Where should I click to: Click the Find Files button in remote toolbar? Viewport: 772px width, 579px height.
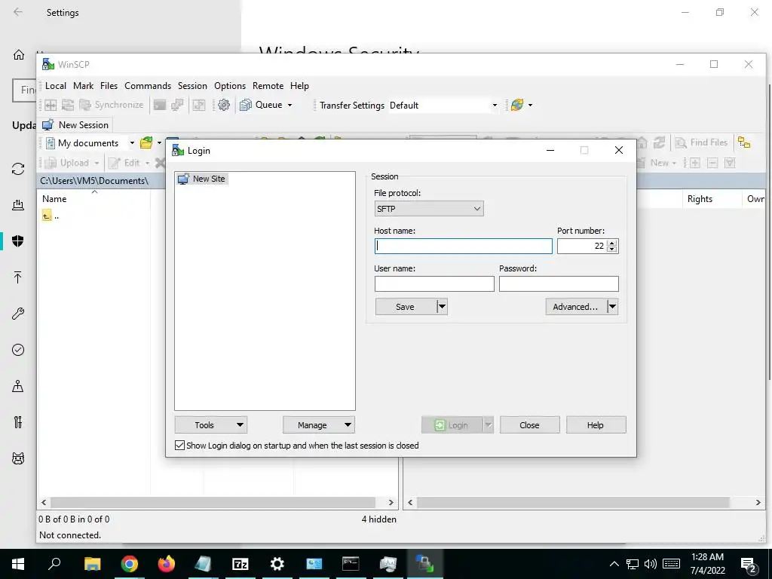pos(702,142)
